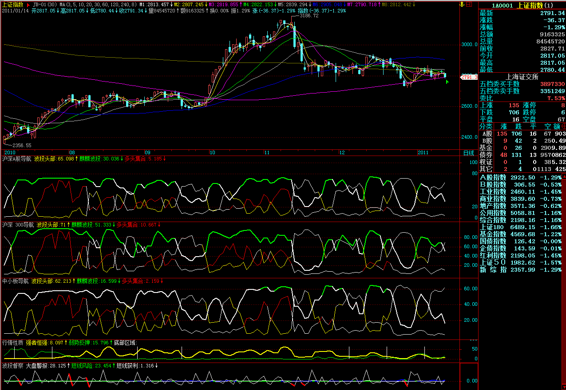Select the 波段头部:65.098 indicator value
Image resolution: width=566 pixels, height=390 pixels.
point(54,159)
